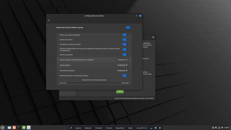The width and height of the screenshot is (231, 130).
Task: Maximize the Configurações do sistema window
Action: tap(137, 16)
